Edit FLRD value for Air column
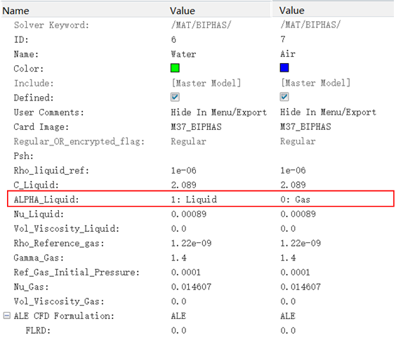 pyautogui.click(x=288, y=330)
